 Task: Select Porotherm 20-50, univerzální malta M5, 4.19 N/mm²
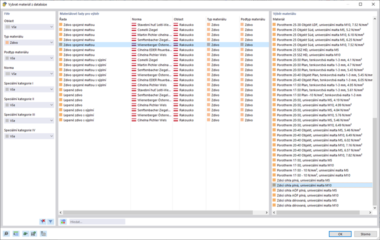pos(322,100)
